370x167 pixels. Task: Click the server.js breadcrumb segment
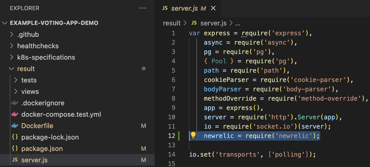(x=214, y=23)
